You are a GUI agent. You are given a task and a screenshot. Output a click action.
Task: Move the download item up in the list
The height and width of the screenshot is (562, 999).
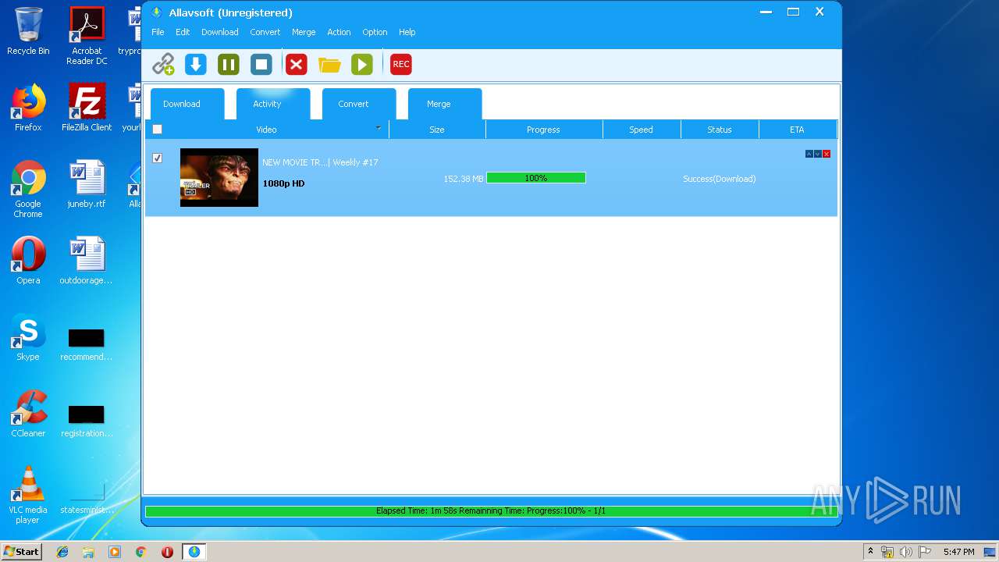(809, 154)
